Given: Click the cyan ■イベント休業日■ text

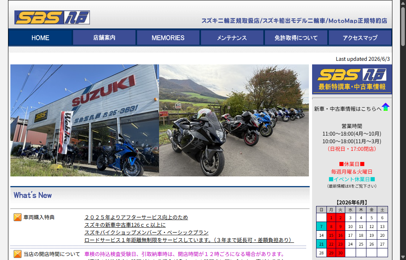Looking at the screenshot, I should (x=352, y=179).
